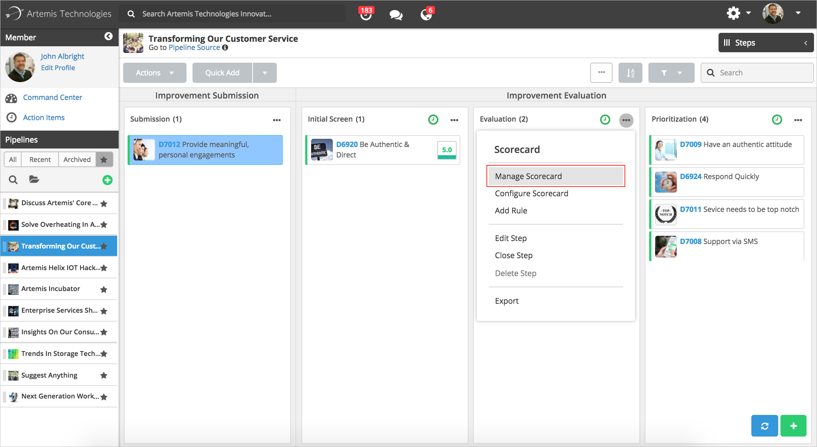Open the chat messages icon

pyautogui.click(x=396, y=15)
